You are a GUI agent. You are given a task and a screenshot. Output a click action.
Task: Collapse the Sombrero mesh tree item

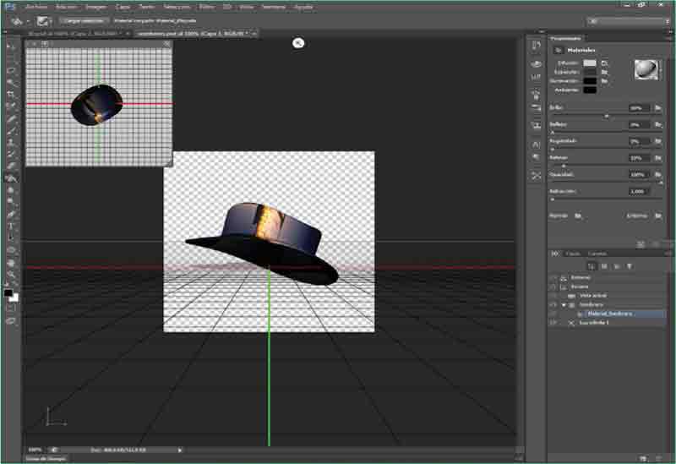(564, 304)
